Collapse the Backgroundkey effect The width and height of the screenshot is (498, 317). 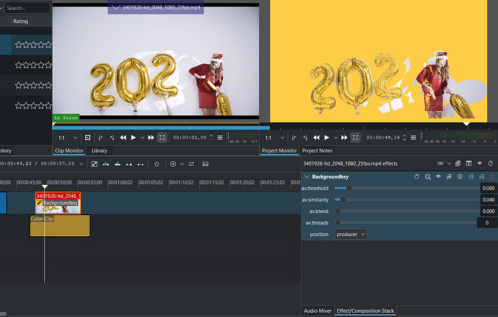point(307,177)
